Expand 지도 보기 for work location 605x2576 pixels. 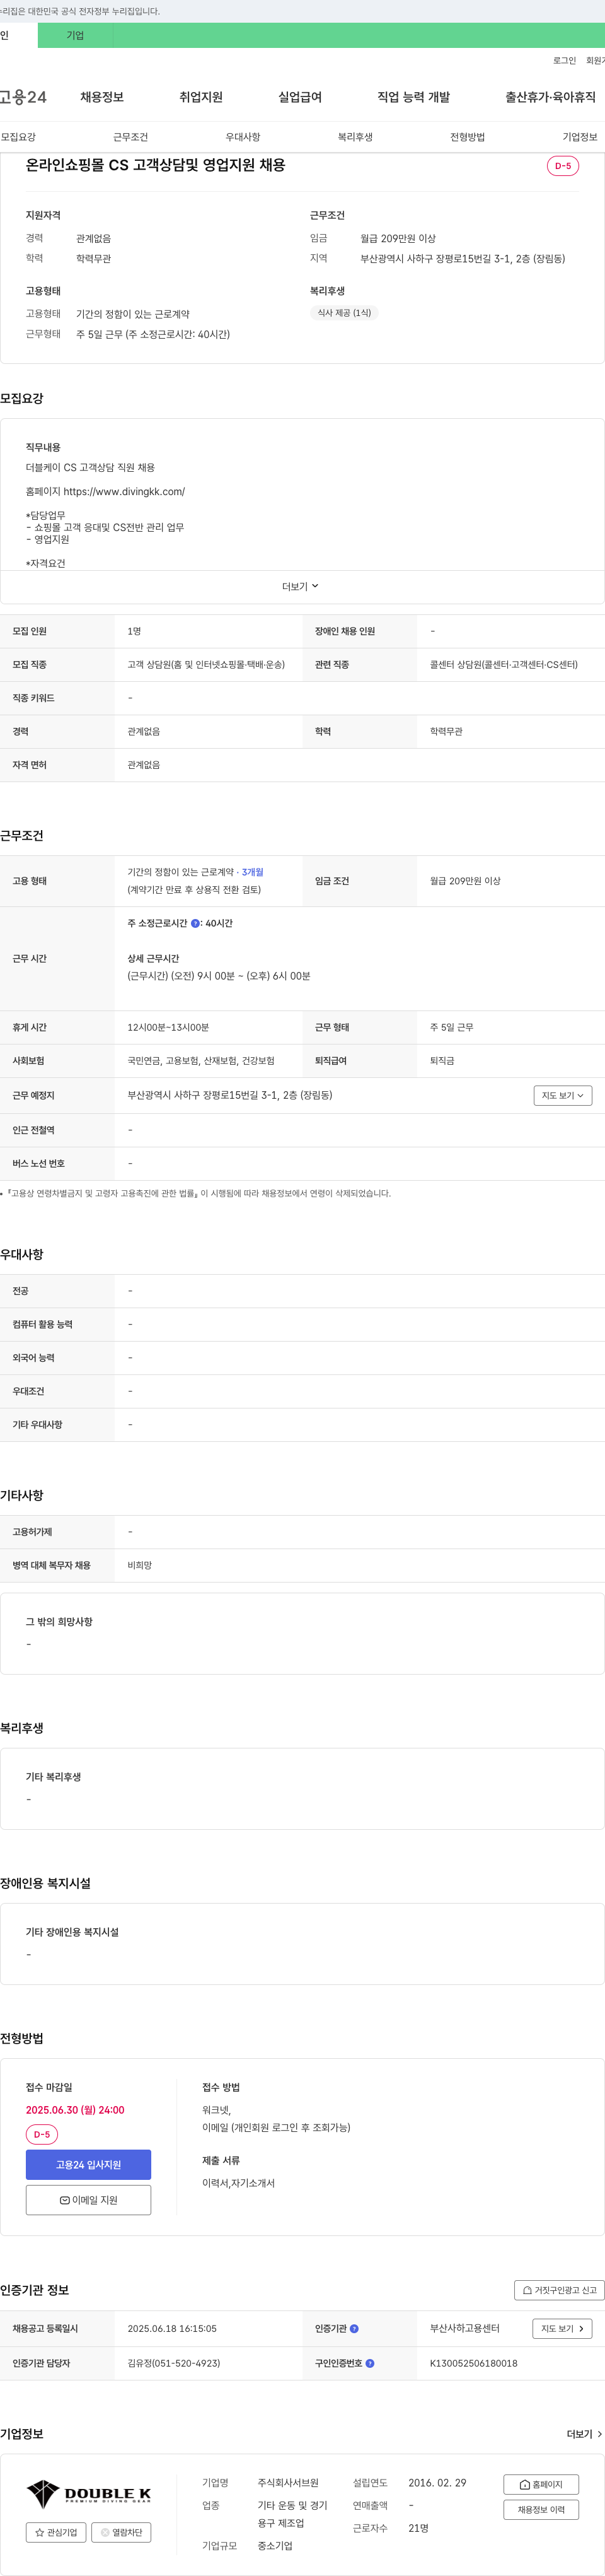(563, 1096)
